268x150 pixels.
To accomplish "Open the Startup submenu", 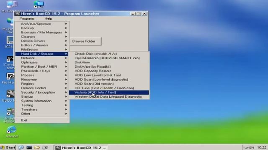I will pyautogui.click(x=42, y=97).
